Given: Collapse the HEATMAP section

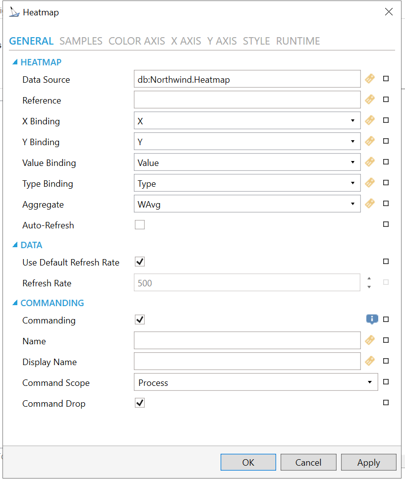Looking at the screenshot, I should (x=15, y=62).
